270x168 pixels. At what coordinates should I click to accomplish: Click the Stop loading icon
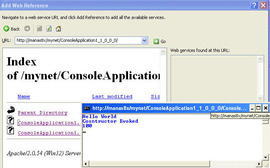pos(39,29)
